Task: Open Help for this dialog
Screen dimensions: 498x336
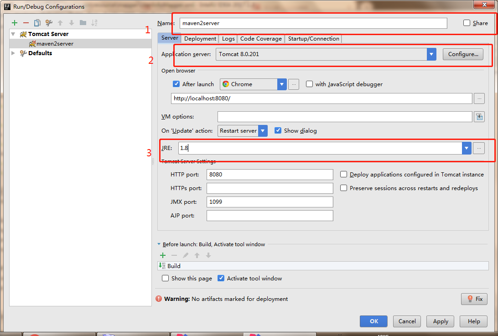Action: click(473, 321)
